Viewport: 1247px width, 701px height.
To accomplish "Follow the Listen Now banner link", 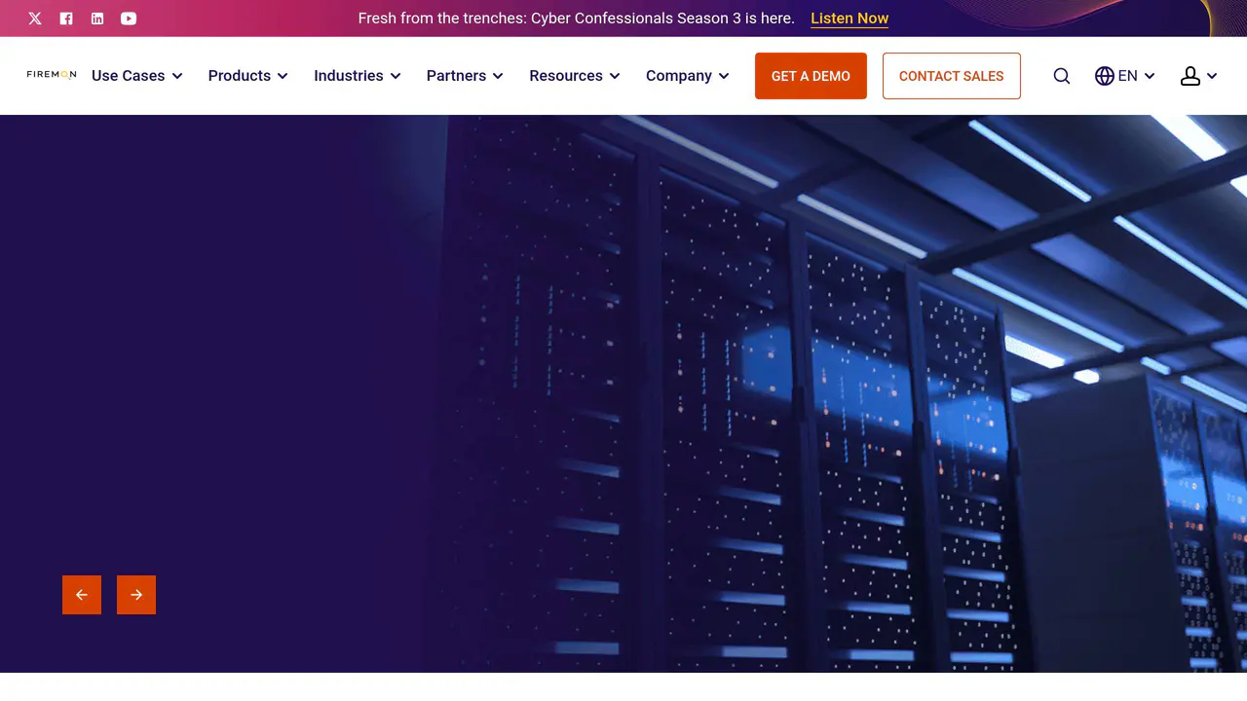I will click(x=850, y=18).
